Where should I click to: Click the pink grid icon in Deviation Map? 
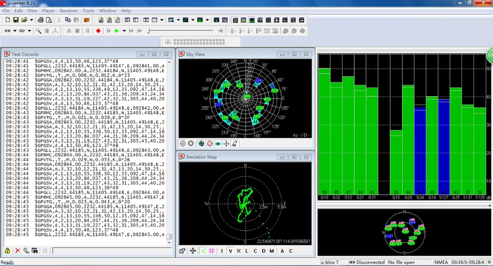[x=211, y=251]
